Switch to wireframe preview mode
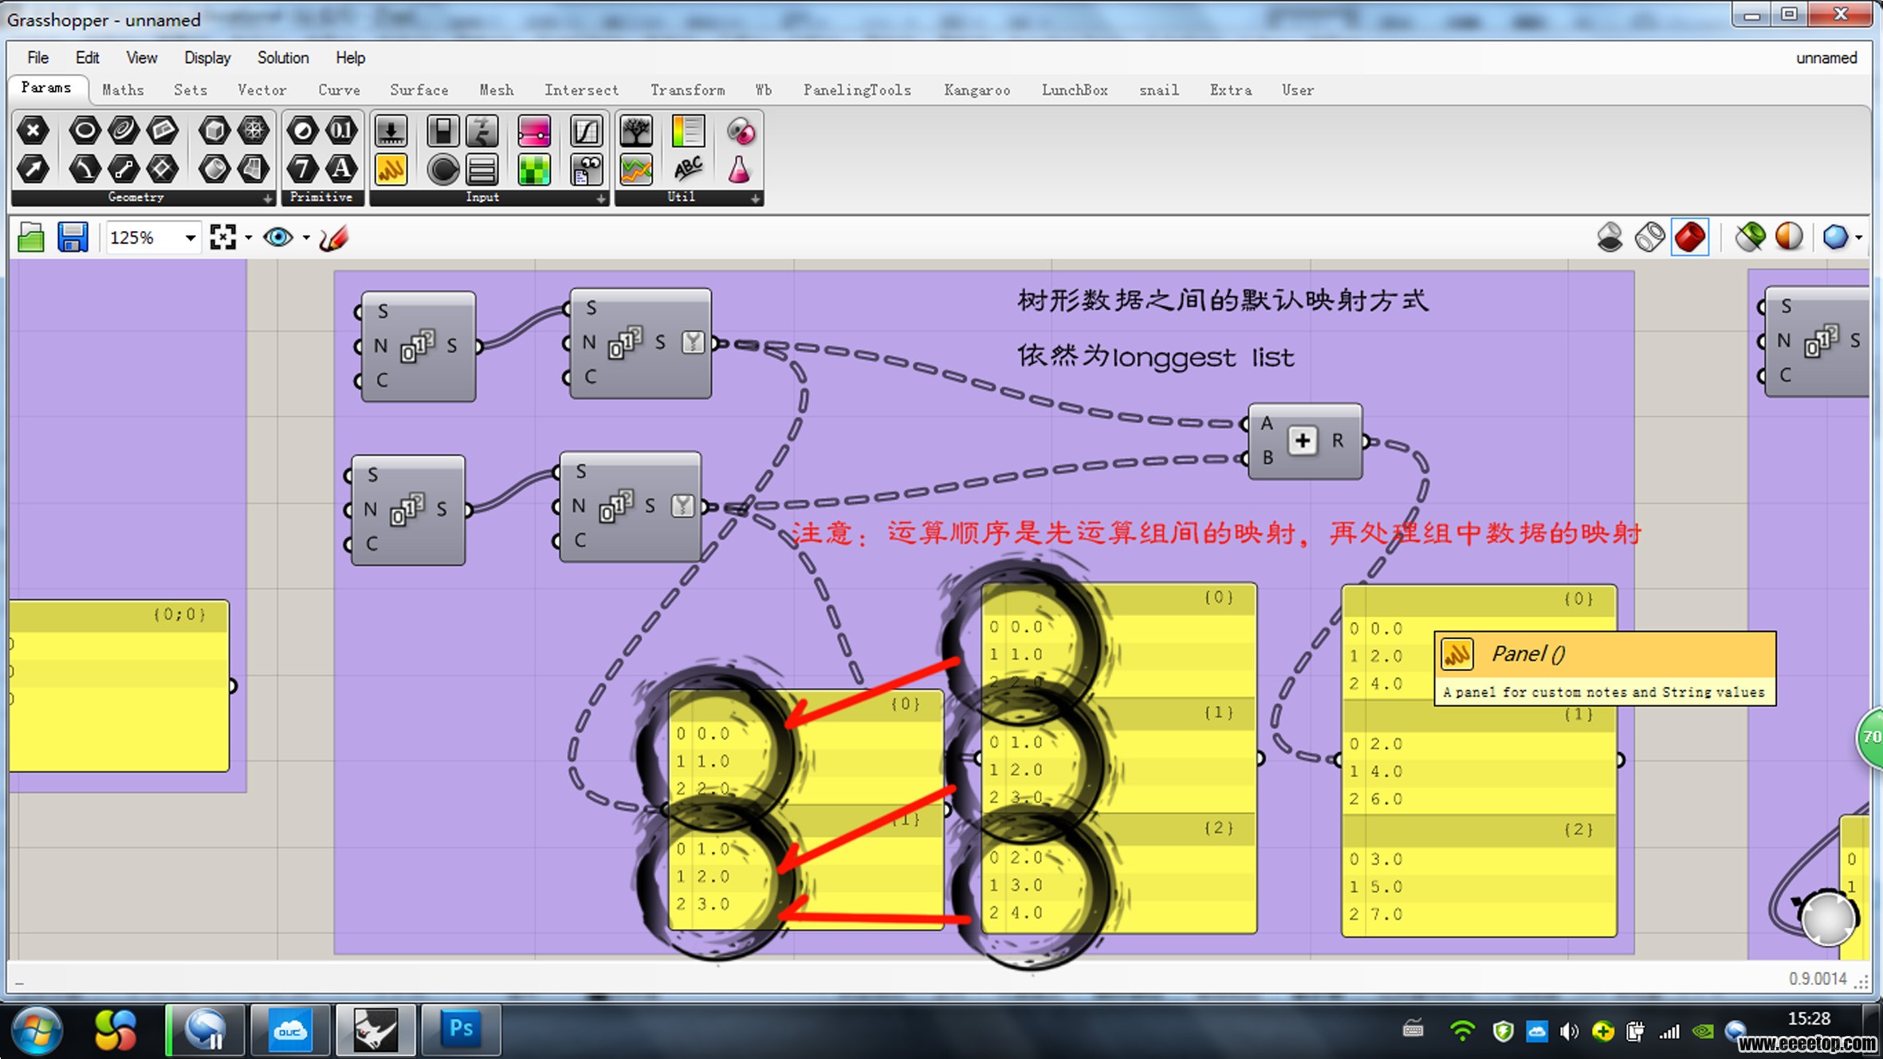Screen dimensions: 1883x1059 point(1649,237)
